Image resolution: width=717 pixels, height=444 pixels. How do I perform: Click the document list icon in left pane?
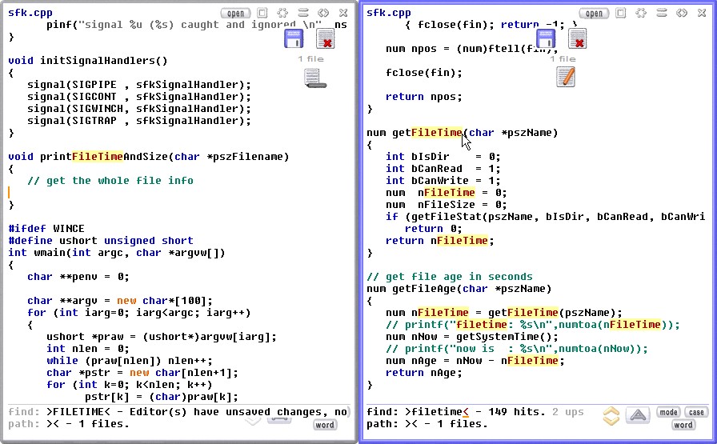pyautogui.click(x=313, y=78)
